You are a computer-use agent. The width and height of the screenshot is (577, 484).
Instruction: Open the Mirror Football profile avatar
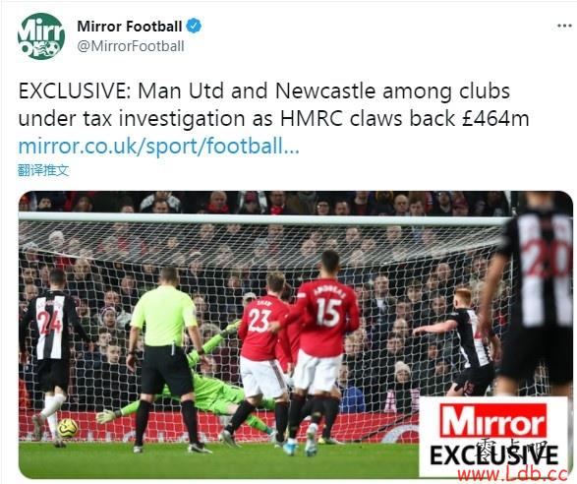click(41, 36)
